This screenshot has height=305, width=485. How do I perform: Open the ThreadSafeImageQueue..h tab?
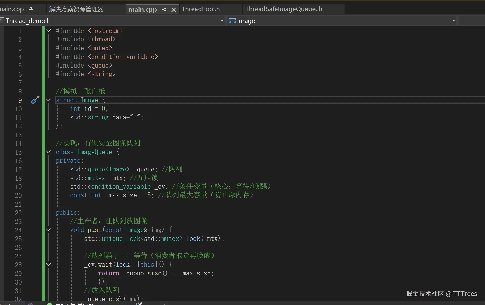tap(284, 9)
